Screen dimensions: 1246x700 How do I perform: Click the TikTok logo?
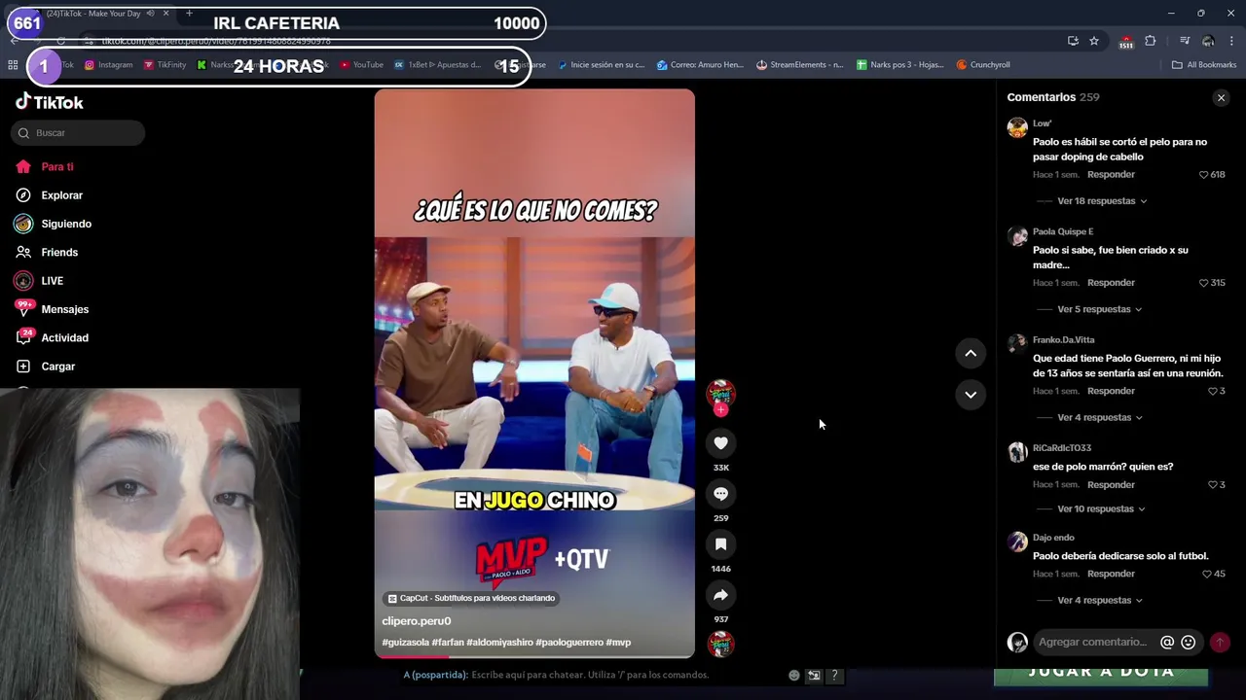coord(50,102)
